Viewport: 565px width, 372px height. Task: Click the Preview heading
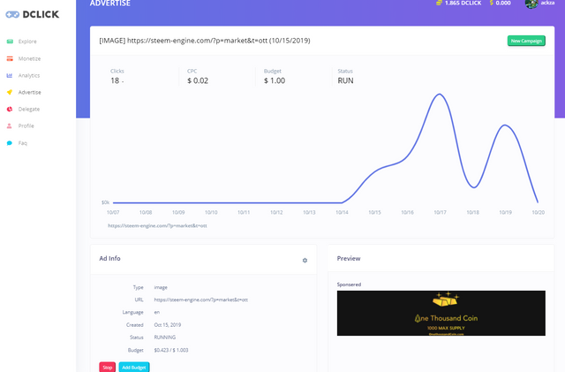(x=349, y=258)
